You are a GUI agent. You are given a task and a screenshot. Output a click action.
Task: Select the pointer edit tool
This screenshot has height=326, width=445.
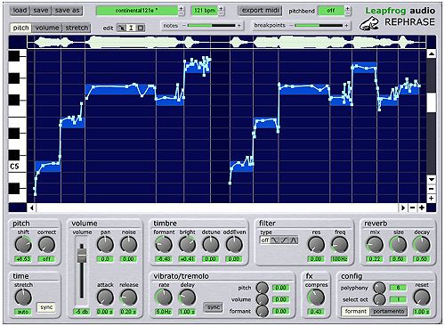(121, 28)
